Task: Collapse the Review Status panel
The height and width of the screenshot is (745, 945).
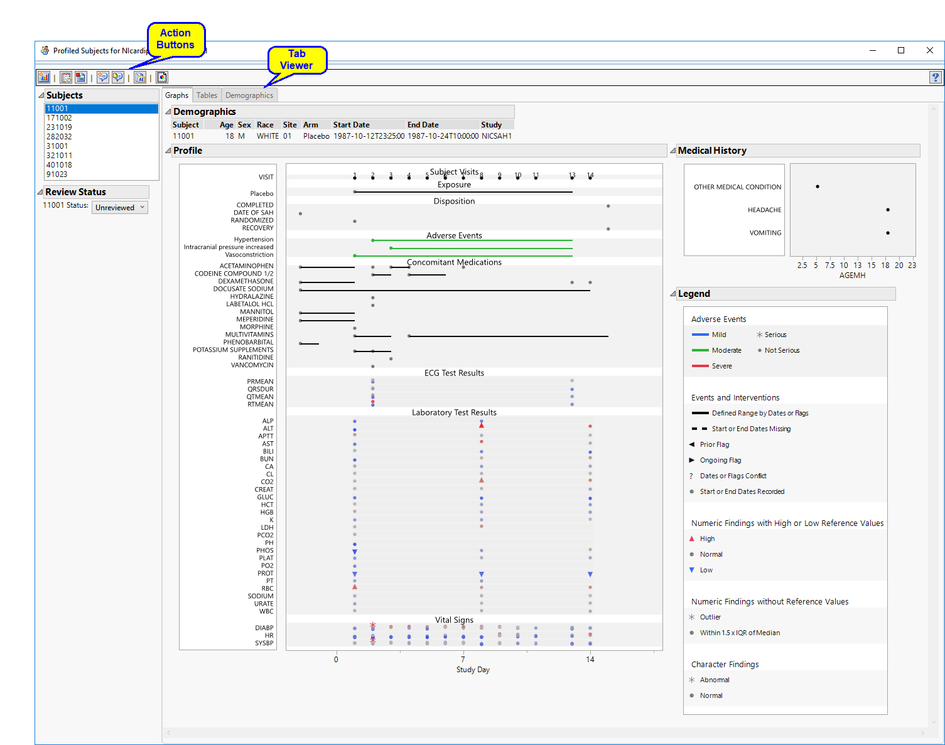Action: click(40, 192)
